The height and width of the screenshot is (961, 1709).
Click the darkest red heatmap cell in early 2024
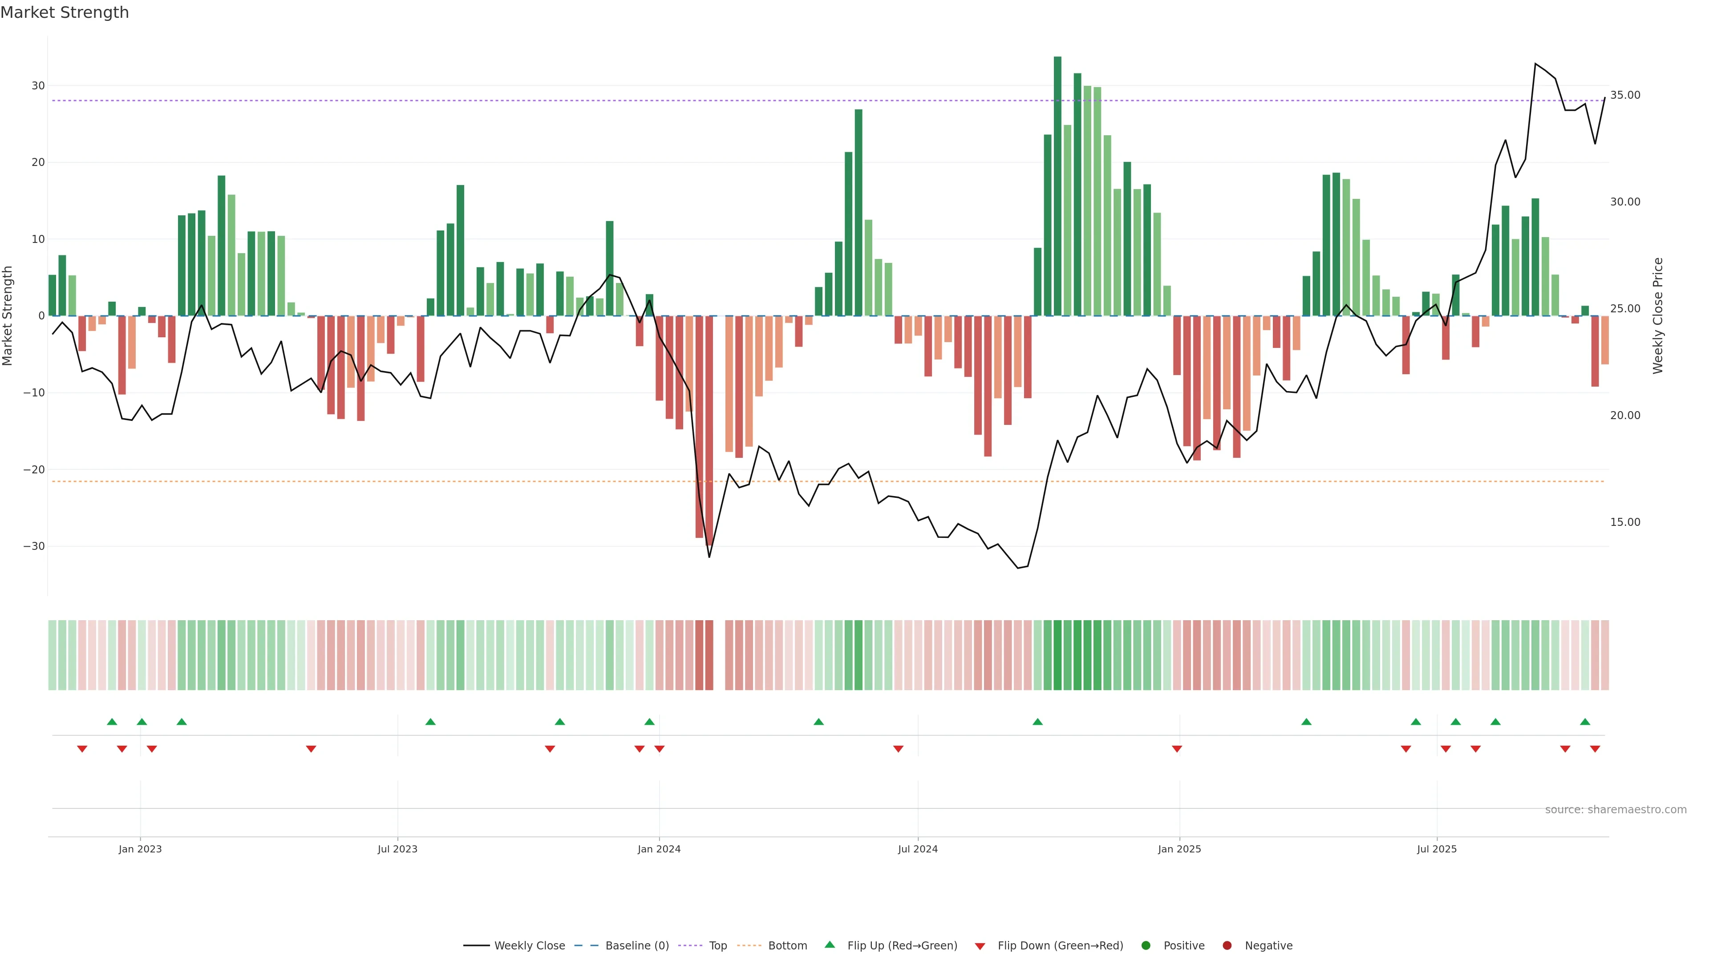click(709, 654)
